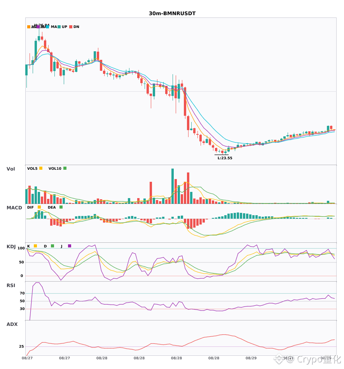Screen dimensions: 344x369
Task: Click the purple J legend swatch
Action: (70, 246)
